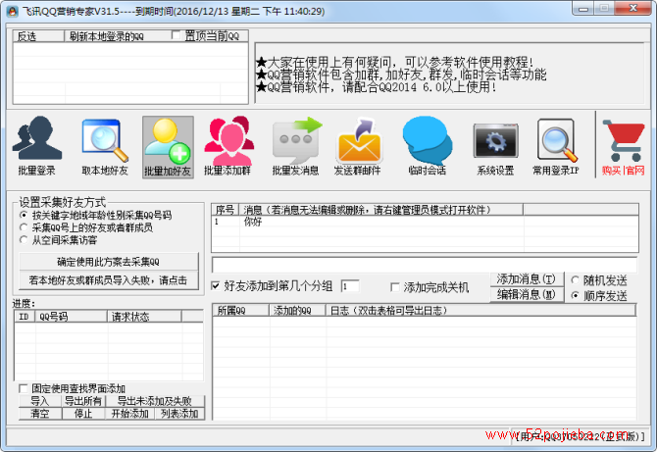This screenshot has height=452, width=657.
Task: Choose 随机发送 random send mode
Action: click(x=576, y=280)
